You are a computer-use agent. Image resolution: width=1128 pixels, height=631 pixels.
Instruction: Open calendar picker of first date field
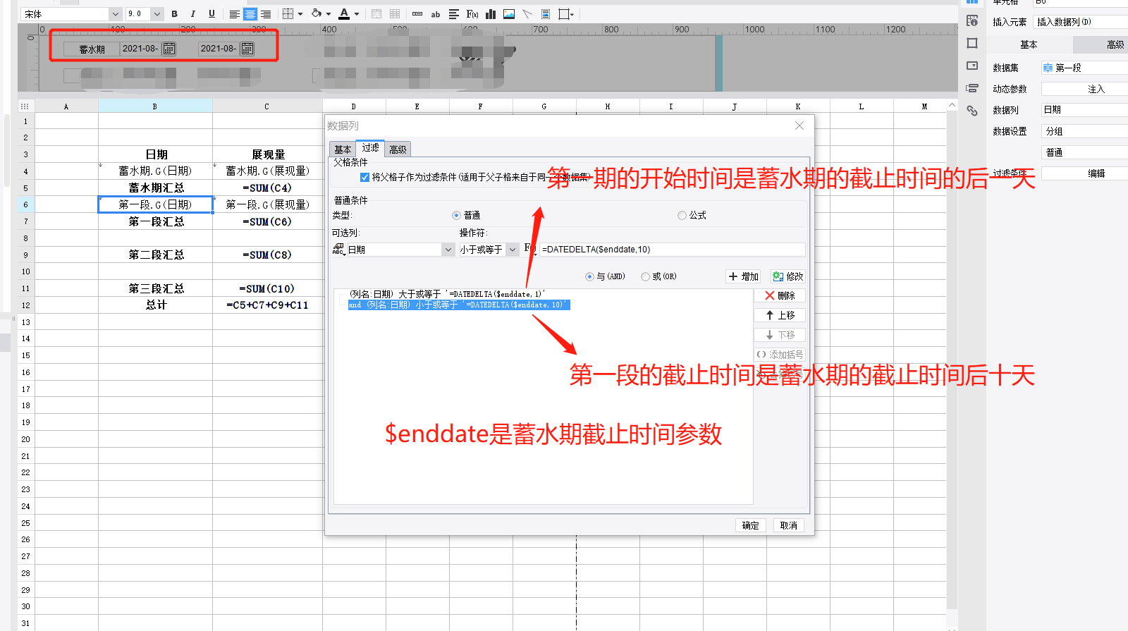pyautogui.click(x=169, y=49)
